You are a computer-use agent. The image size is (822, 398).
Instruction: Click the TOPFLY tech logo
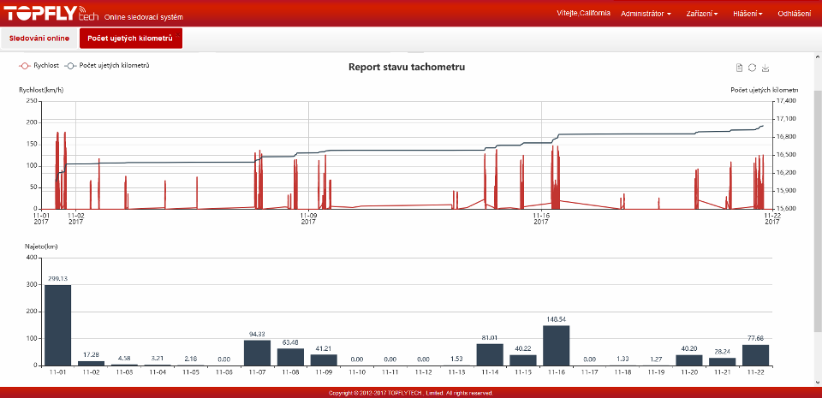(x=50, y=13)
